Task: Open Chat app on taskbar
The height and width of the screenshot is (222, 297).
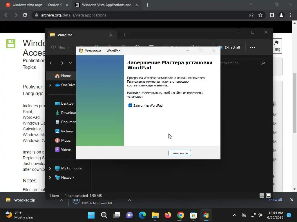Action: [130, 215]
